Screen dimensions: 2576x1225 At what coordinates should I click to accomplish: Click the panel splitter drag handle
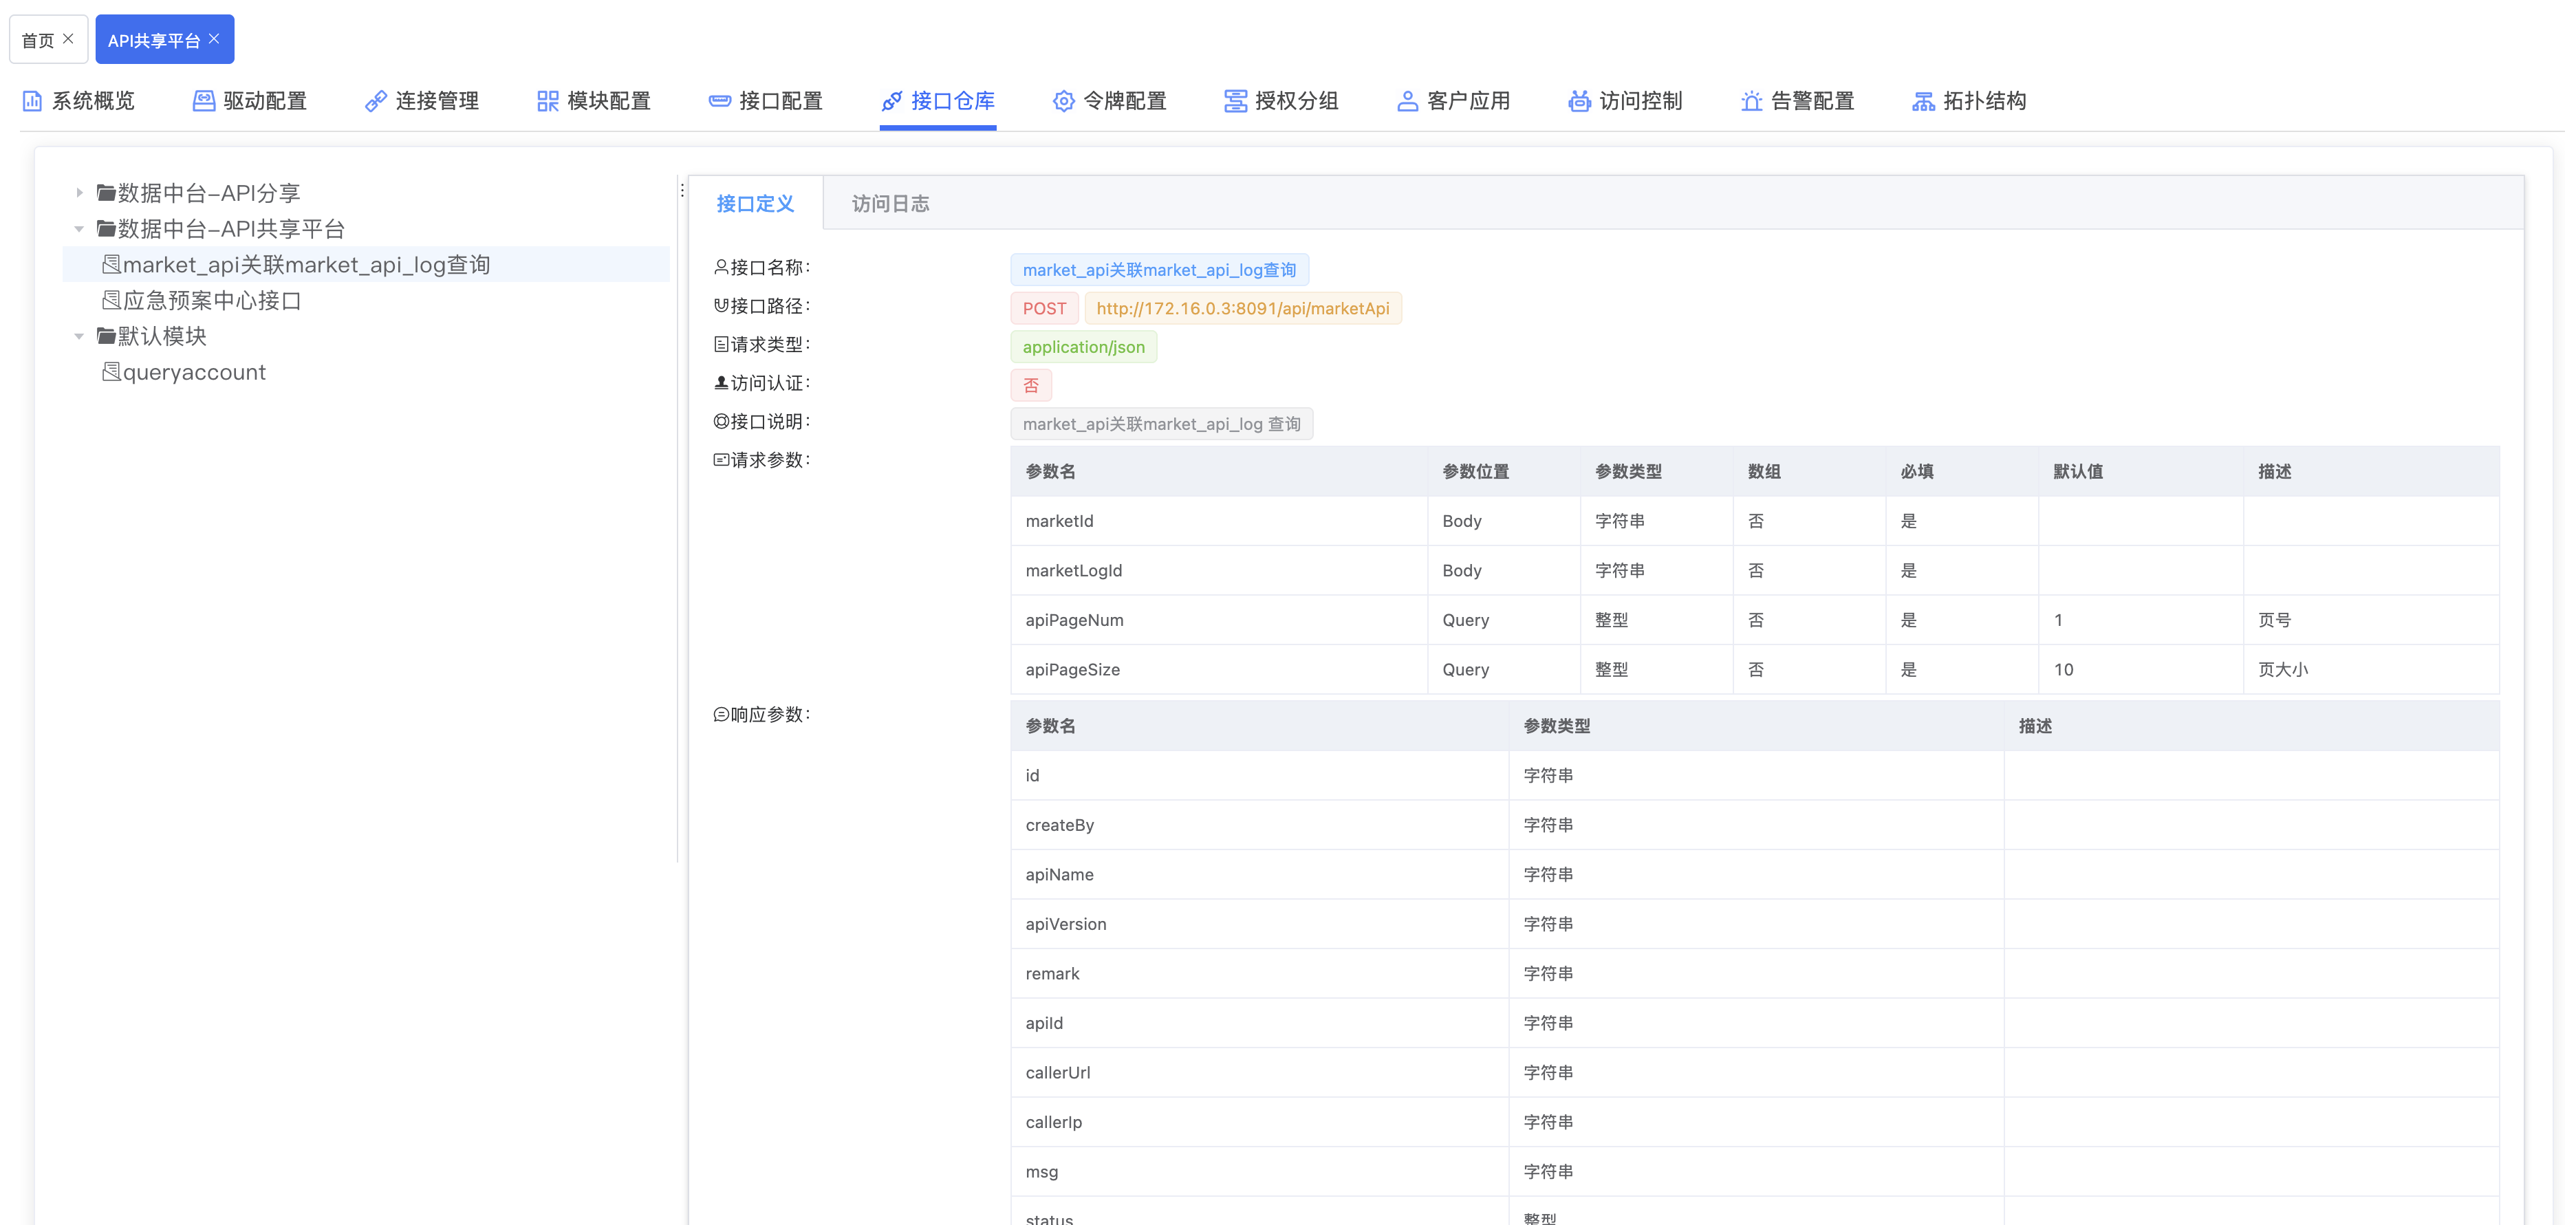[x=682, y=190]
